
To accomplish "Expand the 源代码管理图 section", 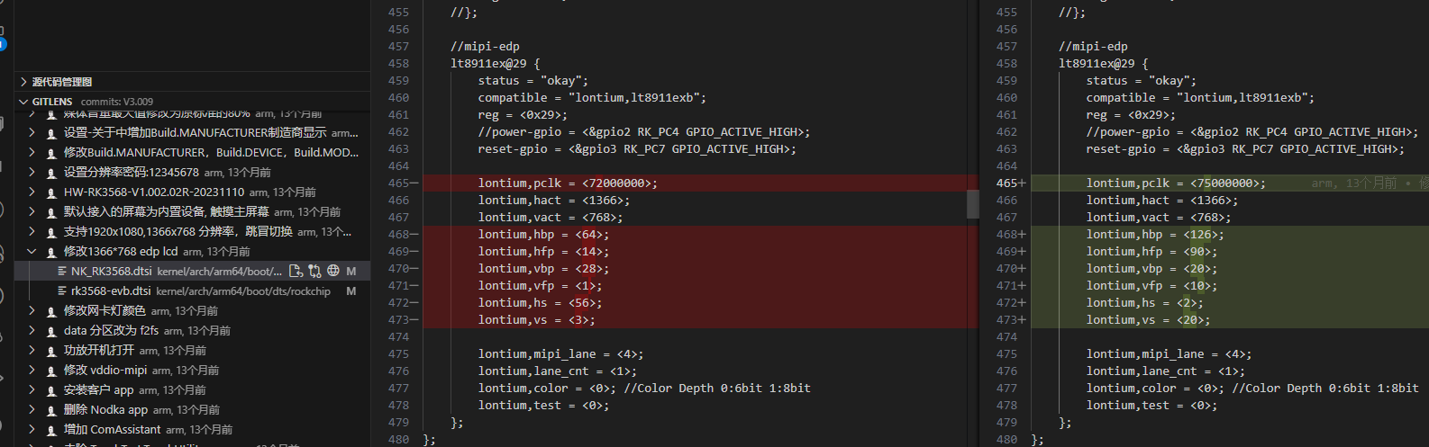I will (23, 82).
